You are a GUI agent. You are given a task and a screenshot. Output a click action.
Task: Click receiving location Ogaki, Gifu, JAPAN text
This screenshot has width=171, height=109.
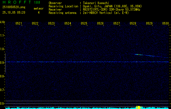click(x=112, y=6)
